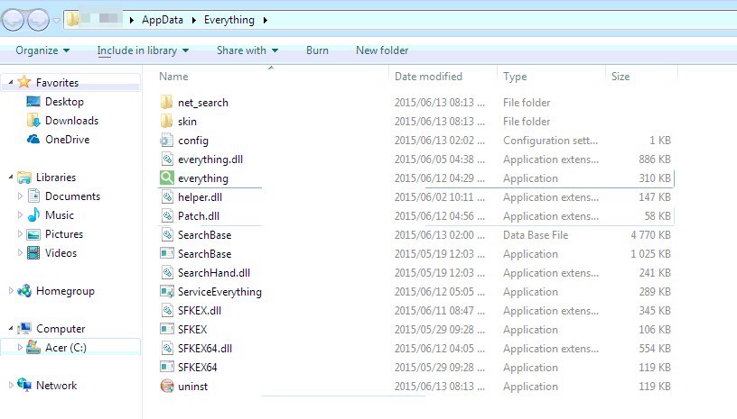The width and height of the screenshot is (737, 419).
Task: Sort files by Date modified column
Action: (x=428, y=77)
